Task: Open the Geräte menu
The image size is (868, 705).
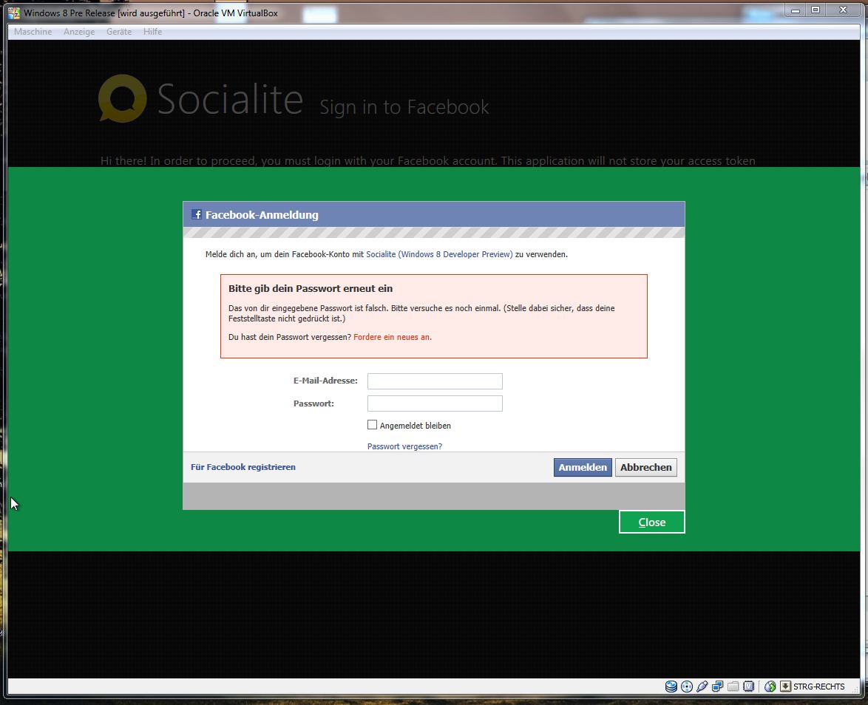Action: pyautogui.click(x=119, y=32)
